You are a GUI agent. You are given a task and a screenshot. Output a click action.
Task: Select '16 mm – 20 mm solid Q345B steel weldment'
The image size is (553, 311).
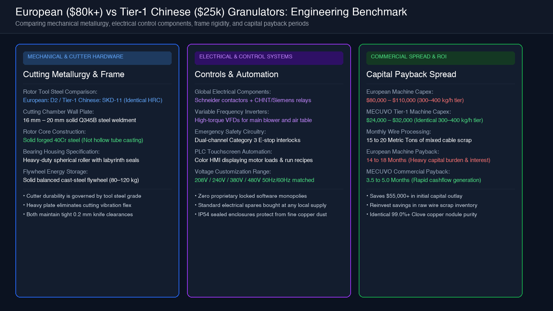click(79, 120)
